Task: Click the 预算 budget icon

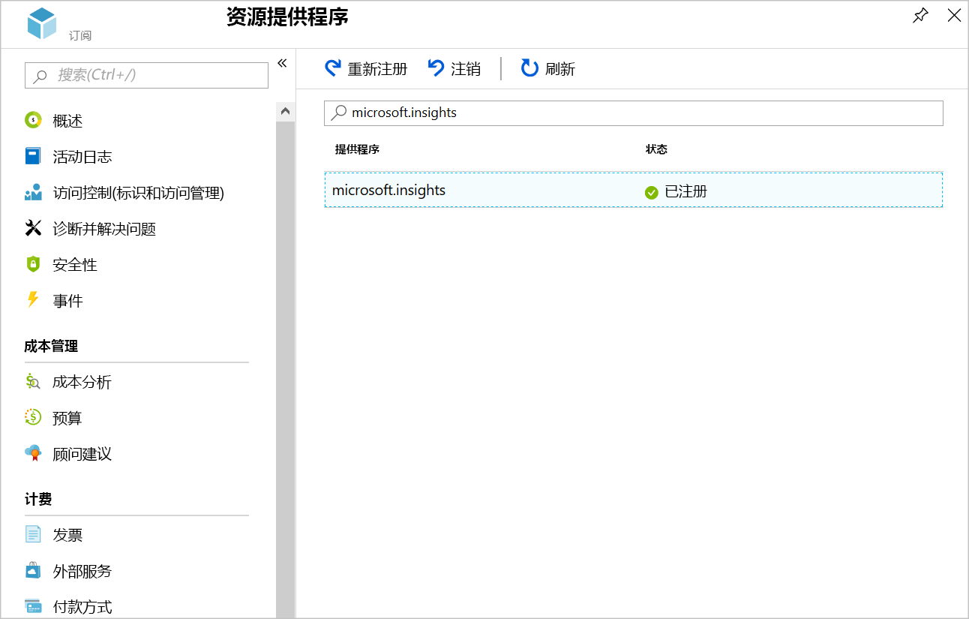Action: coord(33,417)
